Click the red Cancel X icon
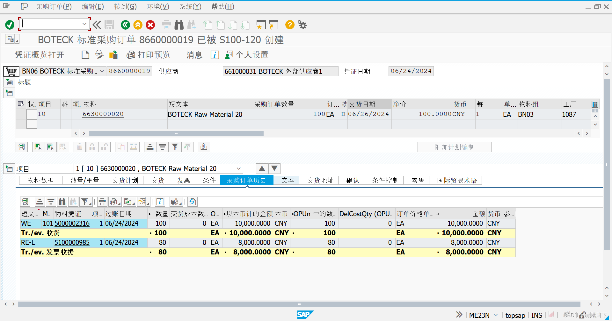 click(150, 25)
